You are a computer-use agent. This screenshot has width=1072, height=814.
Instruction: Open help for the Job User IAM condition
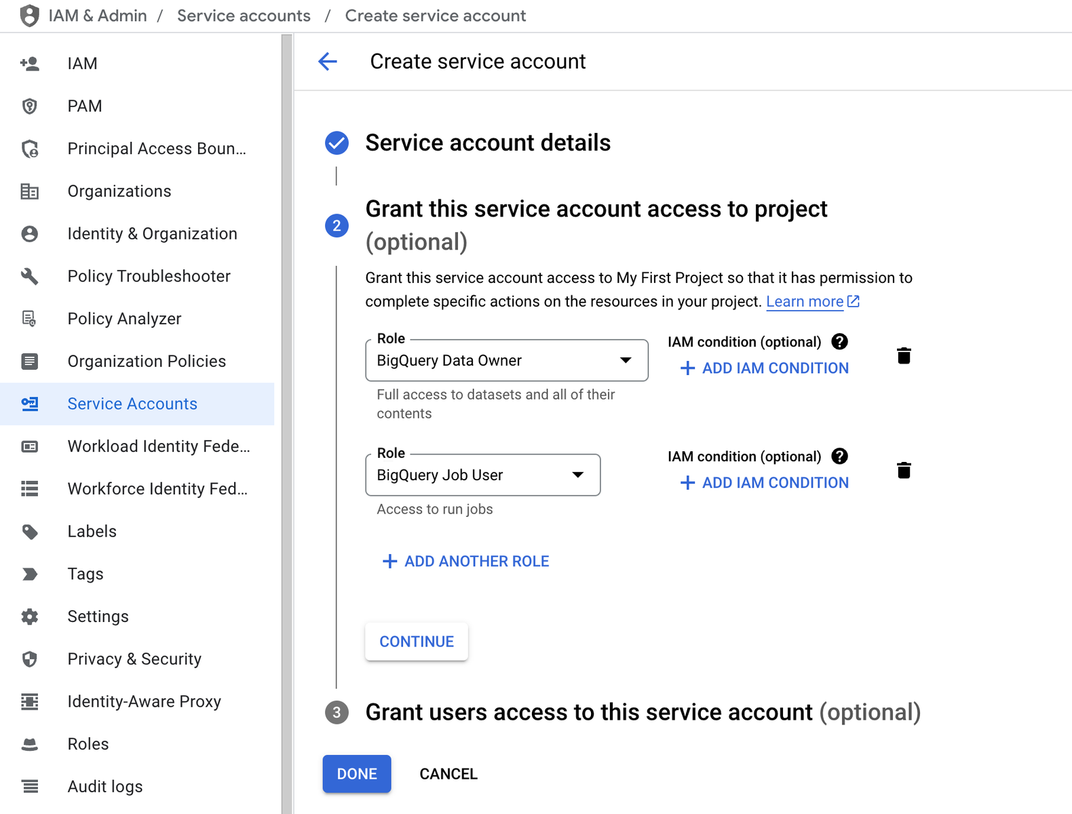[x=839, y=457]
